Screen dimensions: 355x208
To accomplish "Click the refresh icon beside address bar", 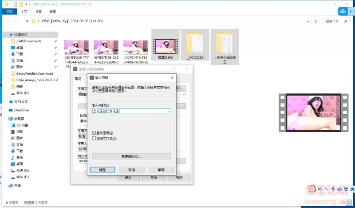I will coord(315,21).
